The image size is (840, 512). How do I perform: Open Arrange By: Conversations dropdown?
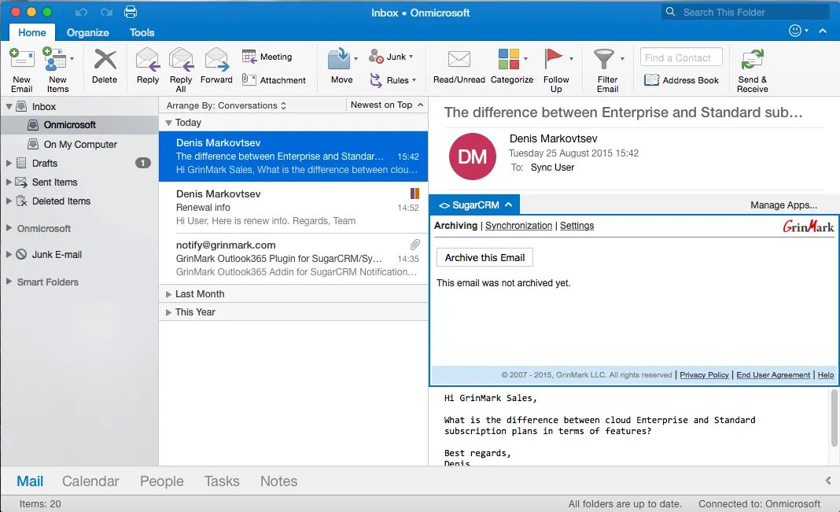pos(226,105)
